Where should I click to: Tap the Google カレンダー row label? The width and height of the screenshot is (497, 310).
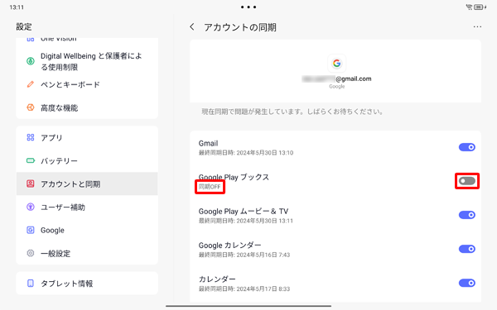[229, 246]
